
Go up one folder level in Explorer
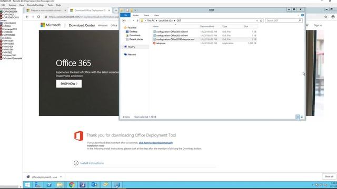(x=137, y=20)
